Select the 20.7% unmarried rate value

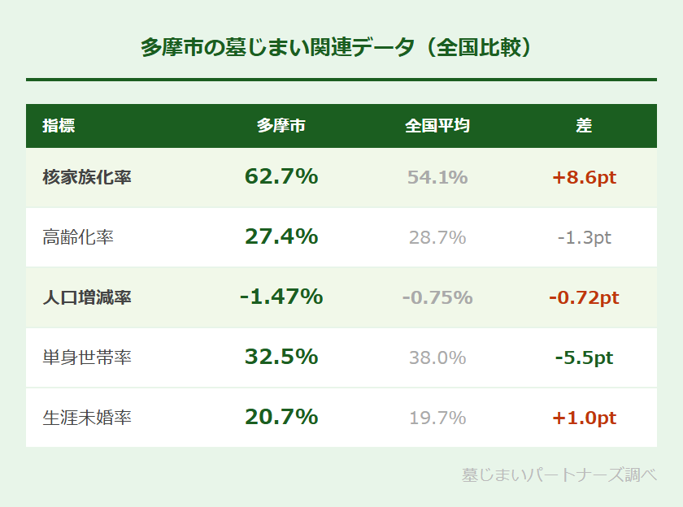point(281,417)
